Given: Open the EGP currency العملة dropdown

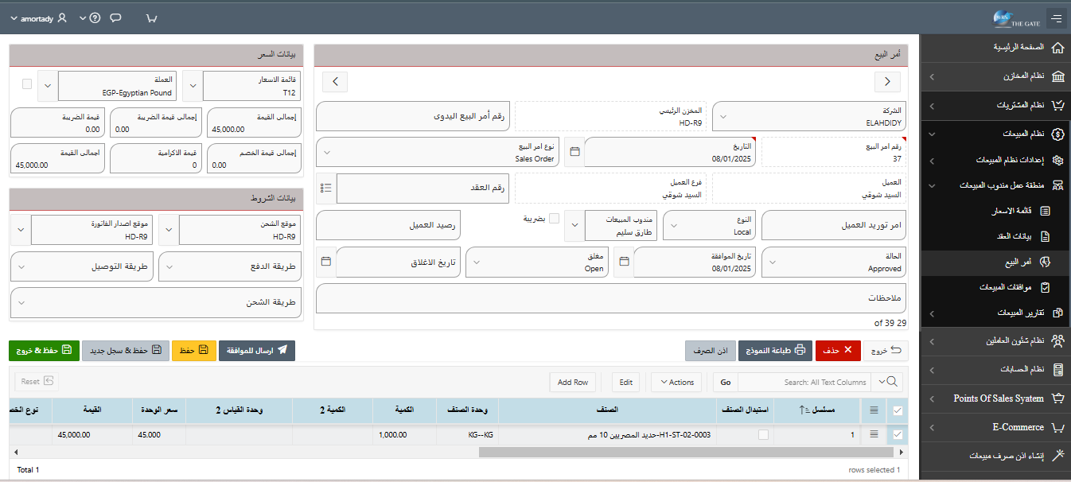Looking at the screenshot, I should coord(47,86).
